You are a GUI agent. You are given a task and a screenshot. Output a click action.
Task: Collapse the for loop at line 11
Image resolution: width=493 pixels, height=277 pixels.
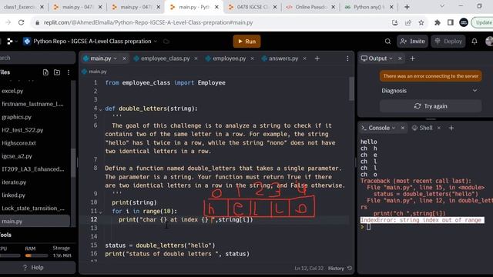(x=101, y=212)
